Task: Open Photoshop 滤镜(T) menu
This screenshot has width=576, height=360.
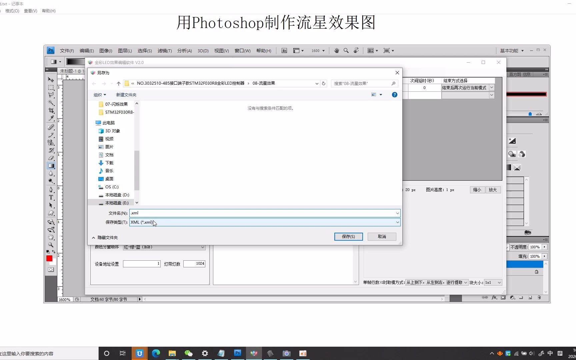Action: tap(165, 51)
